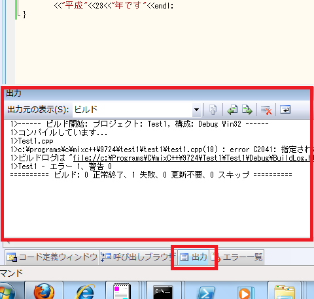Go to next message in output
314x299 pixels.
247,110
